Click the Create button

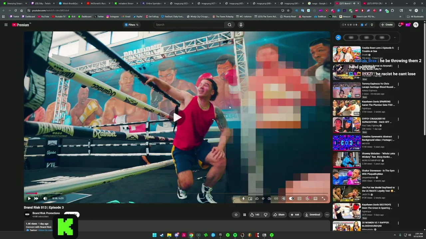(387, 25)
